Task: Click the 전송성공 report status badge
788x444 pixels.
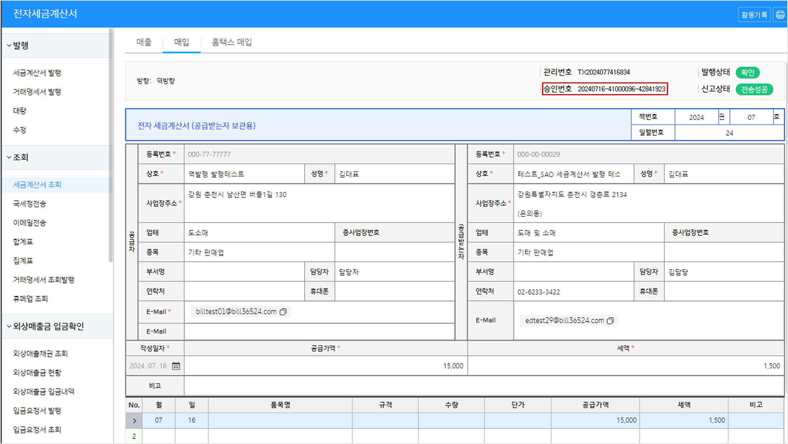Action: (x=754, y=90)
